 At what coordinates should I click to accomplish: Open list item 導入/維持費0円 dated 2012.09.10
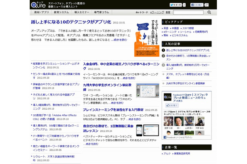point(56,107)
